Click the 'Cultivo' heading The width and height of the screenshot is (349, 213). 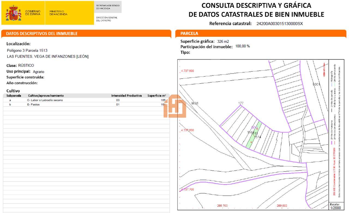(13, 91)
